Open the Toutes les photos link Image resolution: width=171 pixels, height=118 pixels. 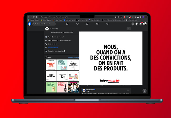pyautogui.click(x=73, y=57)
